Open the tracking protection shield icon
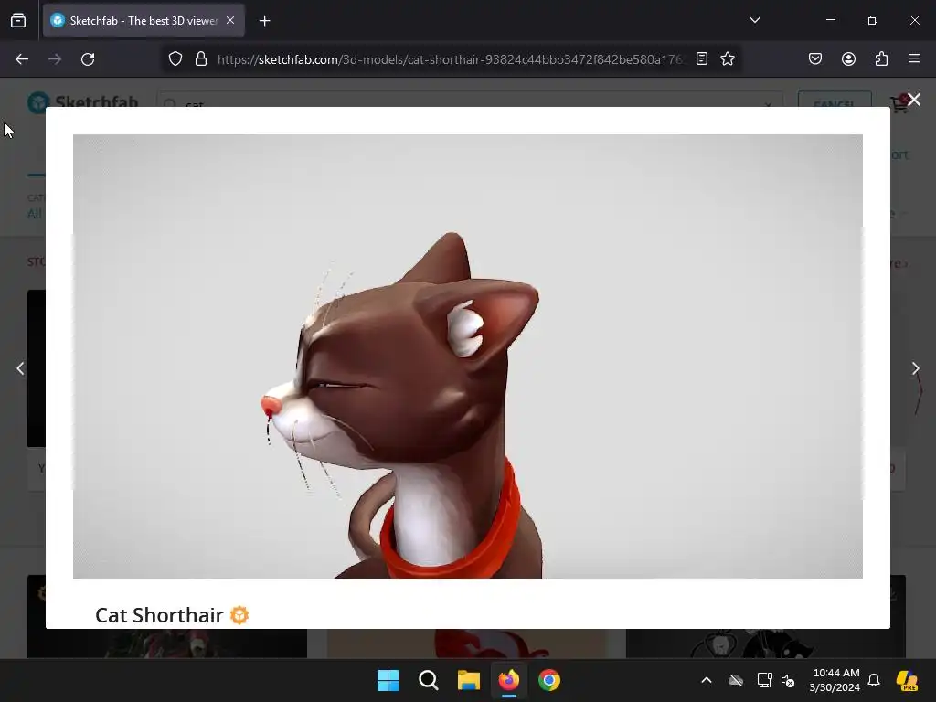 pyautogui.click(x=175, y=59)
